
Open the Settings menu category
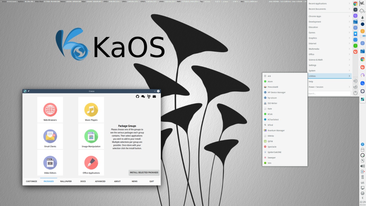pyautogui.click(x=329, y=65)
